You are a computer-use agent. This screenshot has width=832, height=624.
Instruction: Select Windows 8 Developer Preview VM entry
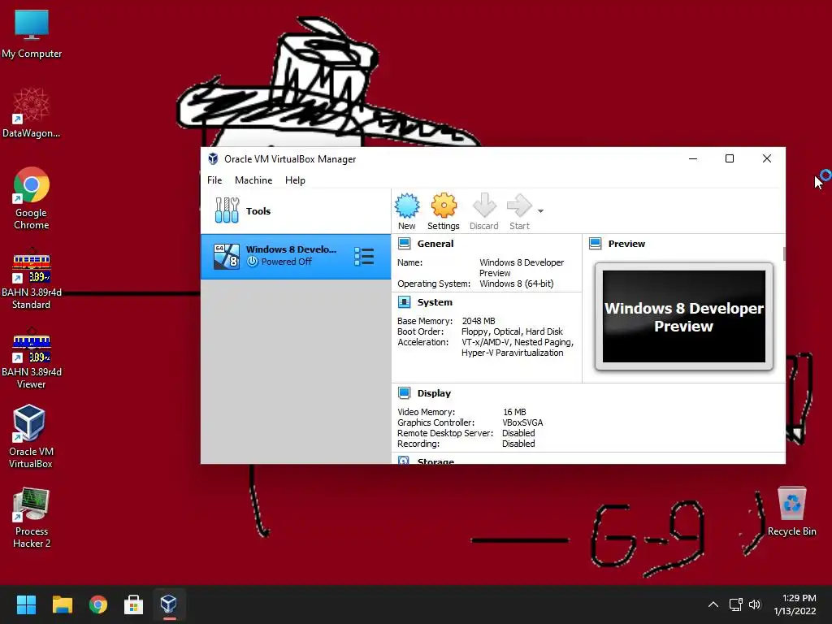[x=296, y=256]
